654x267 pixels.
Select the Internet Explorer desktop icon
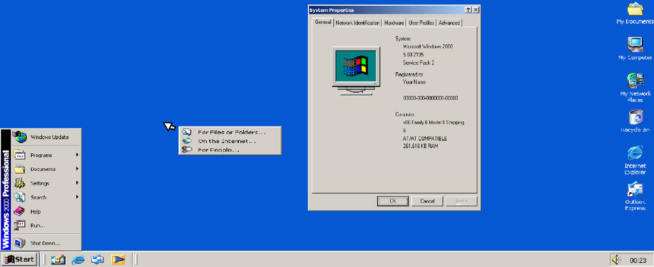[x=635, y=160]
